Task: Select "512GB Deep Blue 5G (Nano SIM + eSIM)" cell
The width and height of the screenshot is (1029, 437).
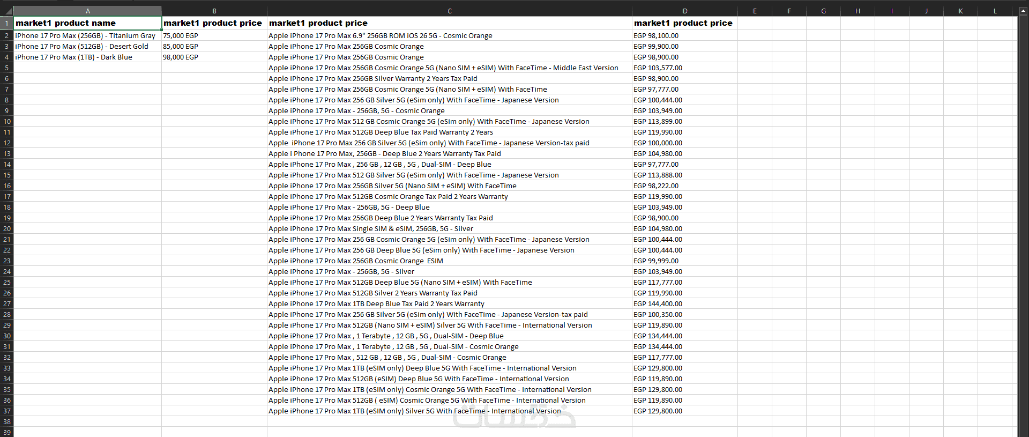Action: (450, 282)
